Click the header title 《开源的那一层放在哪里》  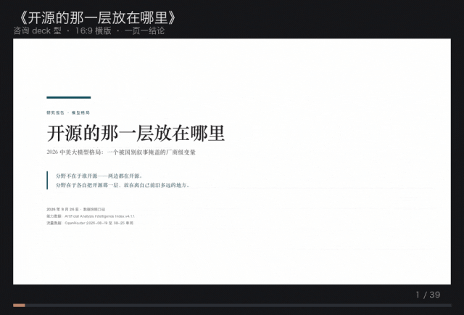[x=97, y=17]
